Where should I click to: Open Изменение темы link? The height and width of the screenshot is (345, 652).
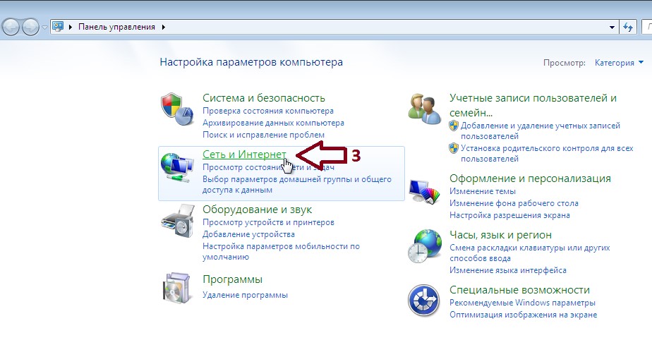pos(483,191)
